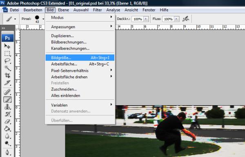Expand the Deckkr. opacity slider arrow
Image resolution: width=245 pixels, height=157 pixels.
coord(146,19)
